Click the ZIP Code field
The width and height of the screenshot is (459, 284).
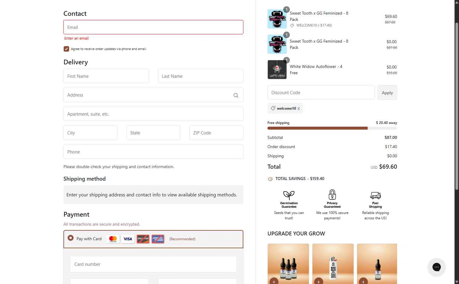tap(216, 133)
